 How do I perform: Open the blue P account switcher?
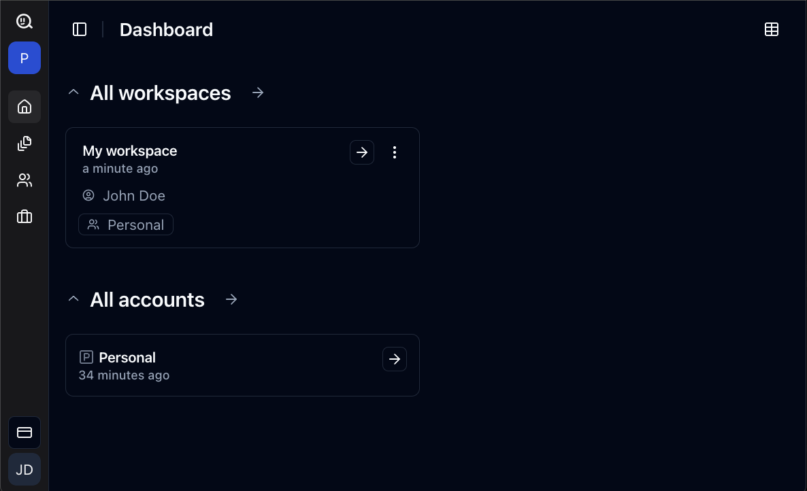tap(24, 58)
